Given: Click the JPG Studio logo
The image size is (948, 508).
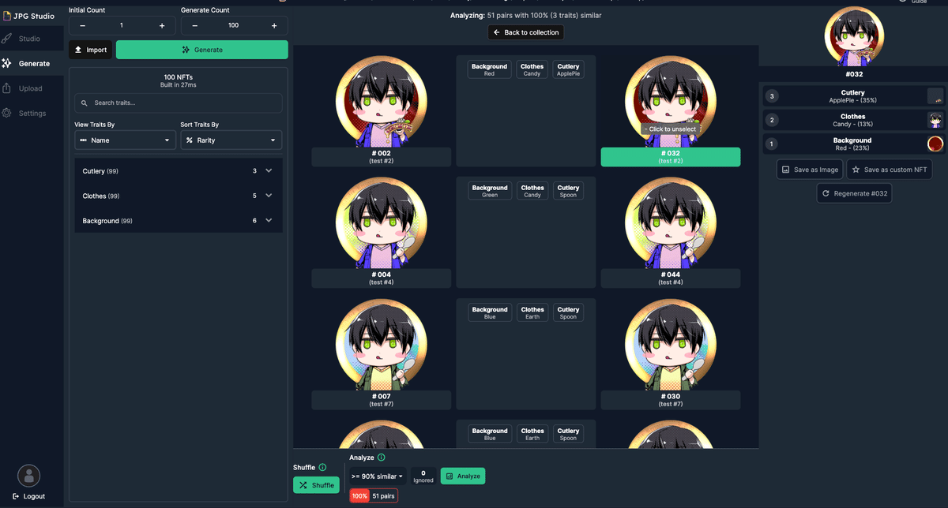Looking at the screenshot, I should [x=28, y=16].
